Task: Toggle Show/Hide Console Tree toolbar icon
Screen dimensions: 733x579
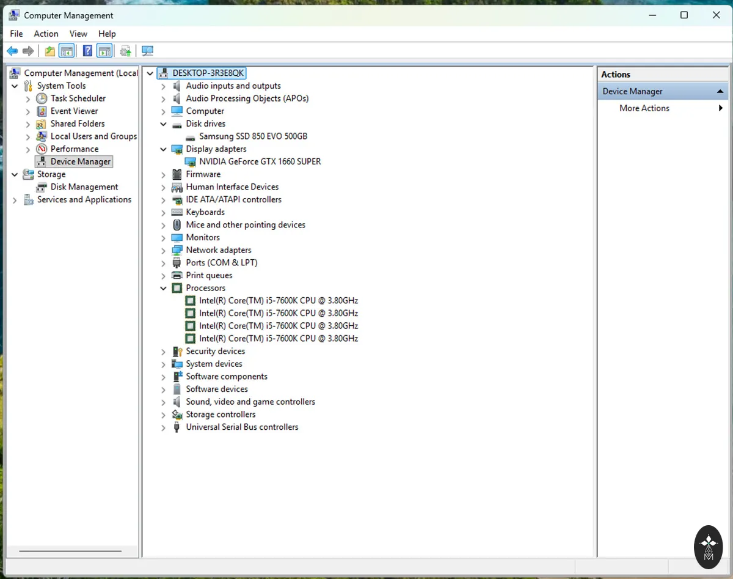Action: pyautogui.click(x=67, y=51)
